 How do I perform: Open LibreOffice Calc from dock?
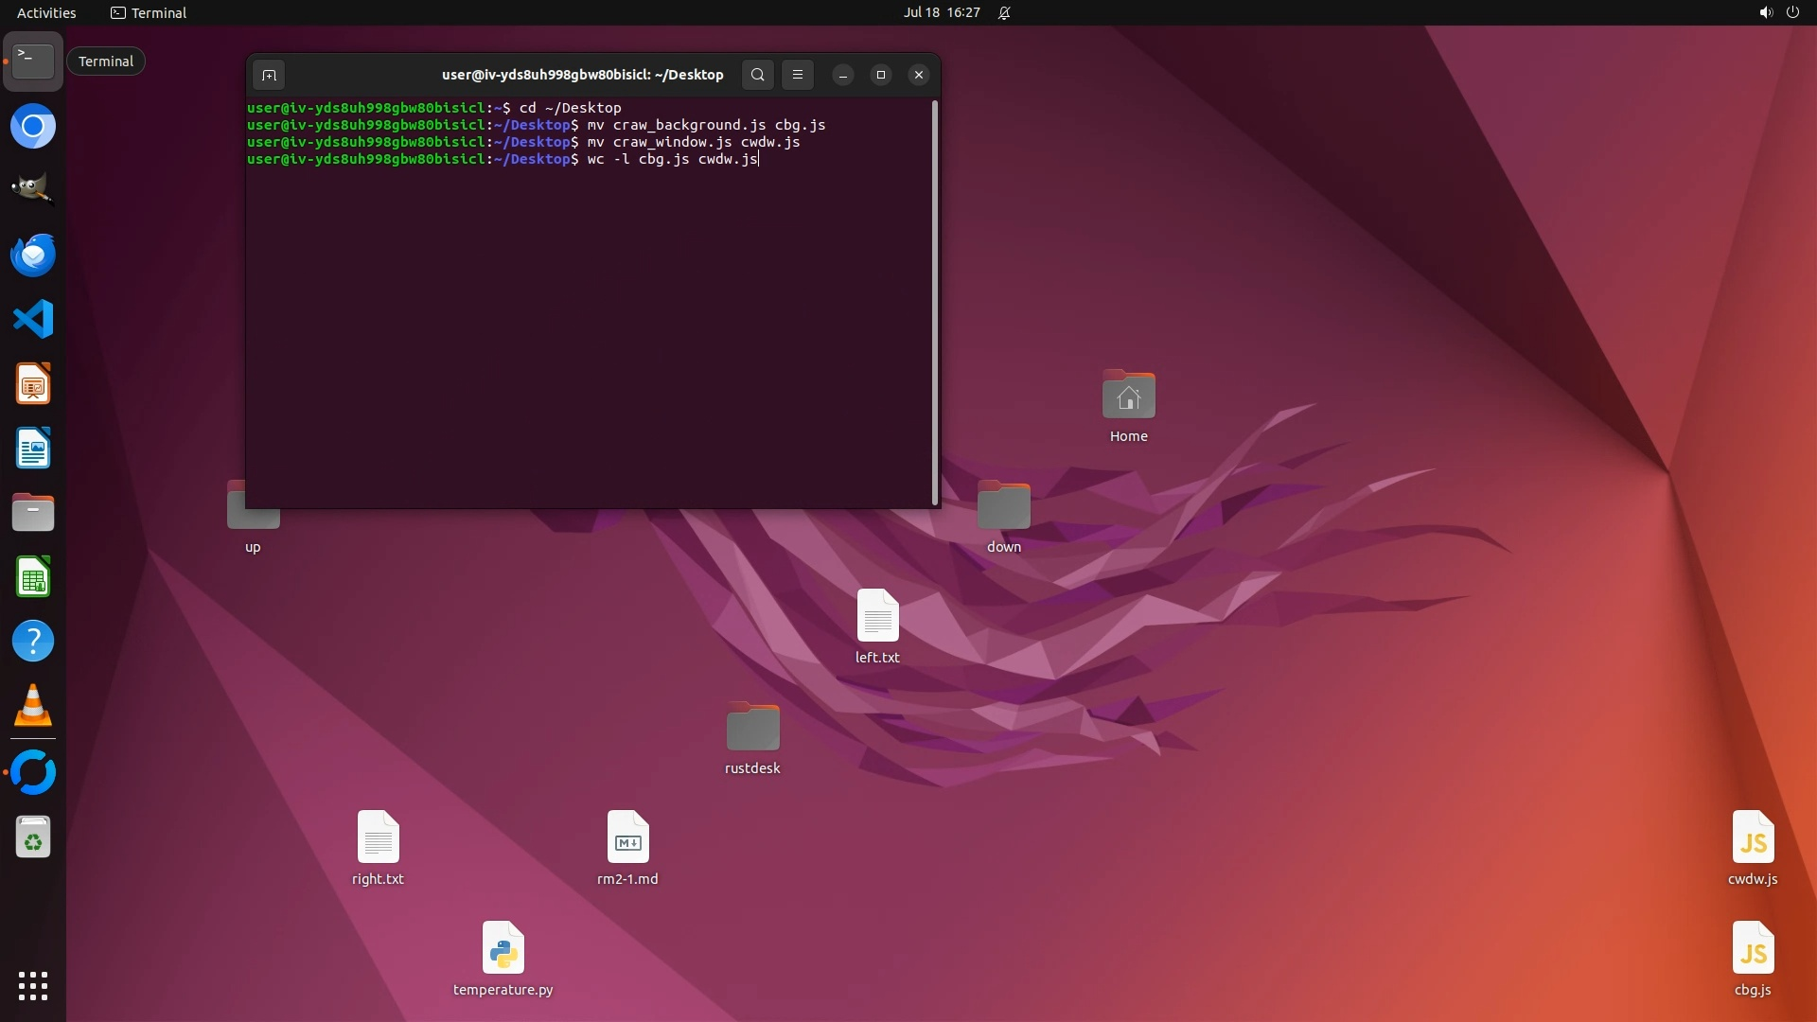pos(33,577)
